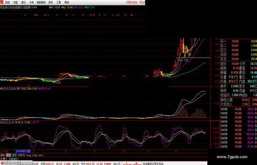This screenshot has height=165, width=257.
Task: Click the 沪深 3533.71 index in status bar
Action: pos(47,164)
